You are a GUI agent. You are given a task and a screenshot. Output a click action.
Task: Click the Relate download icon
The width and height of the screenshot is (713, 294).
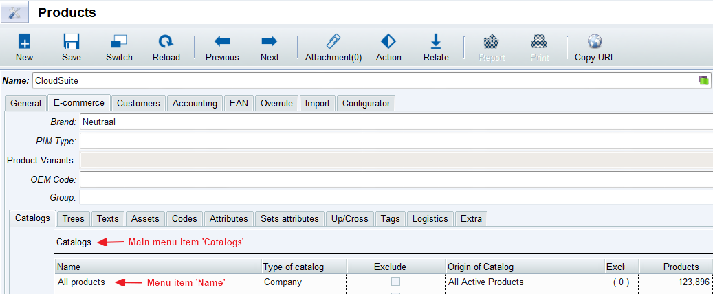[436, 42]
